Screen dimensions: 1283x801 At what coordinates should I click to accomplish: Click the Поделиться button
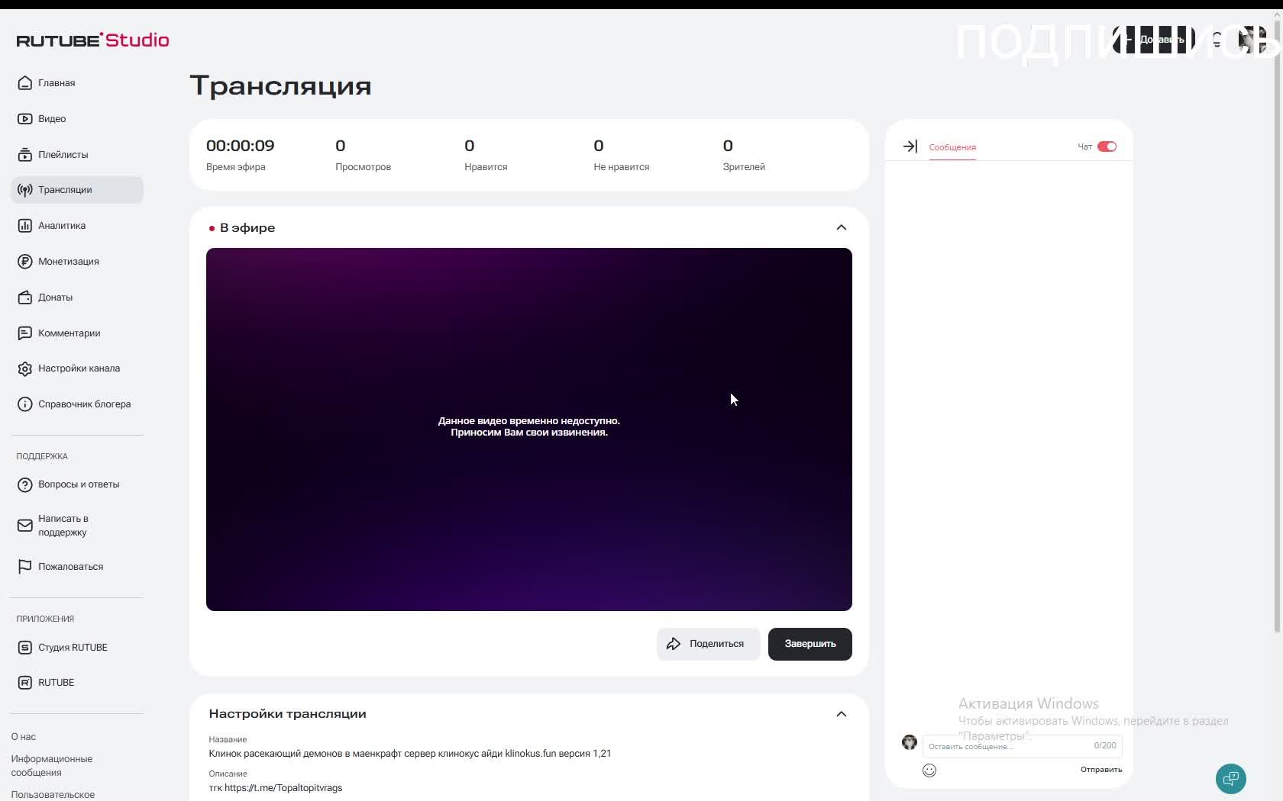(708, 644)
